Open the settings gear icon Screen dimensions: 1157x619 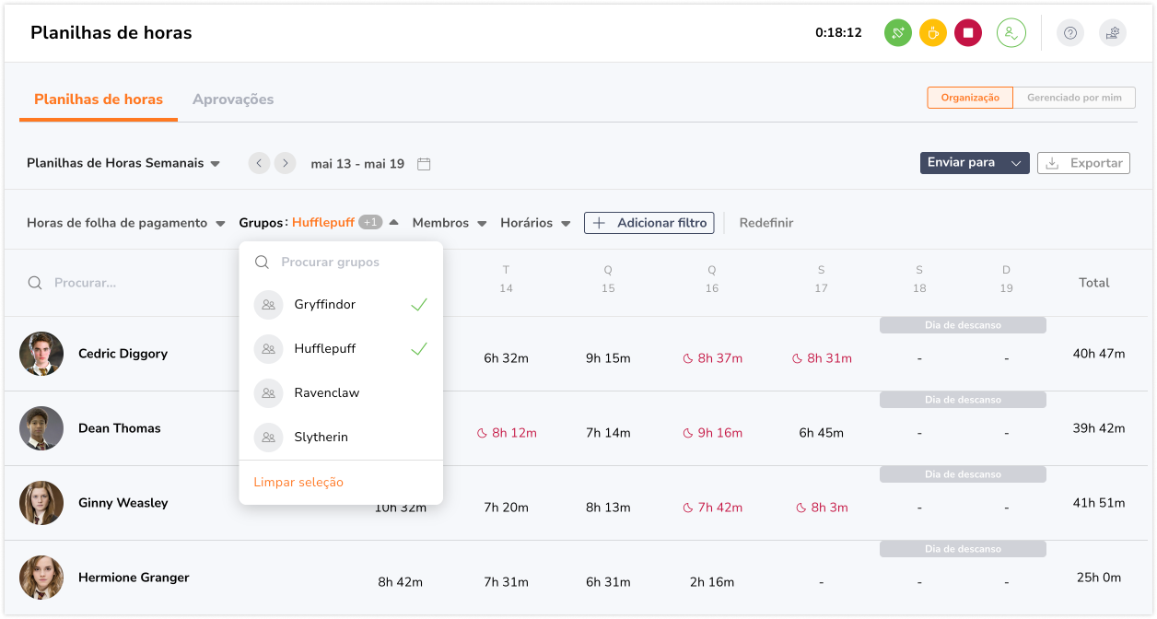(x=1113, y=33)
